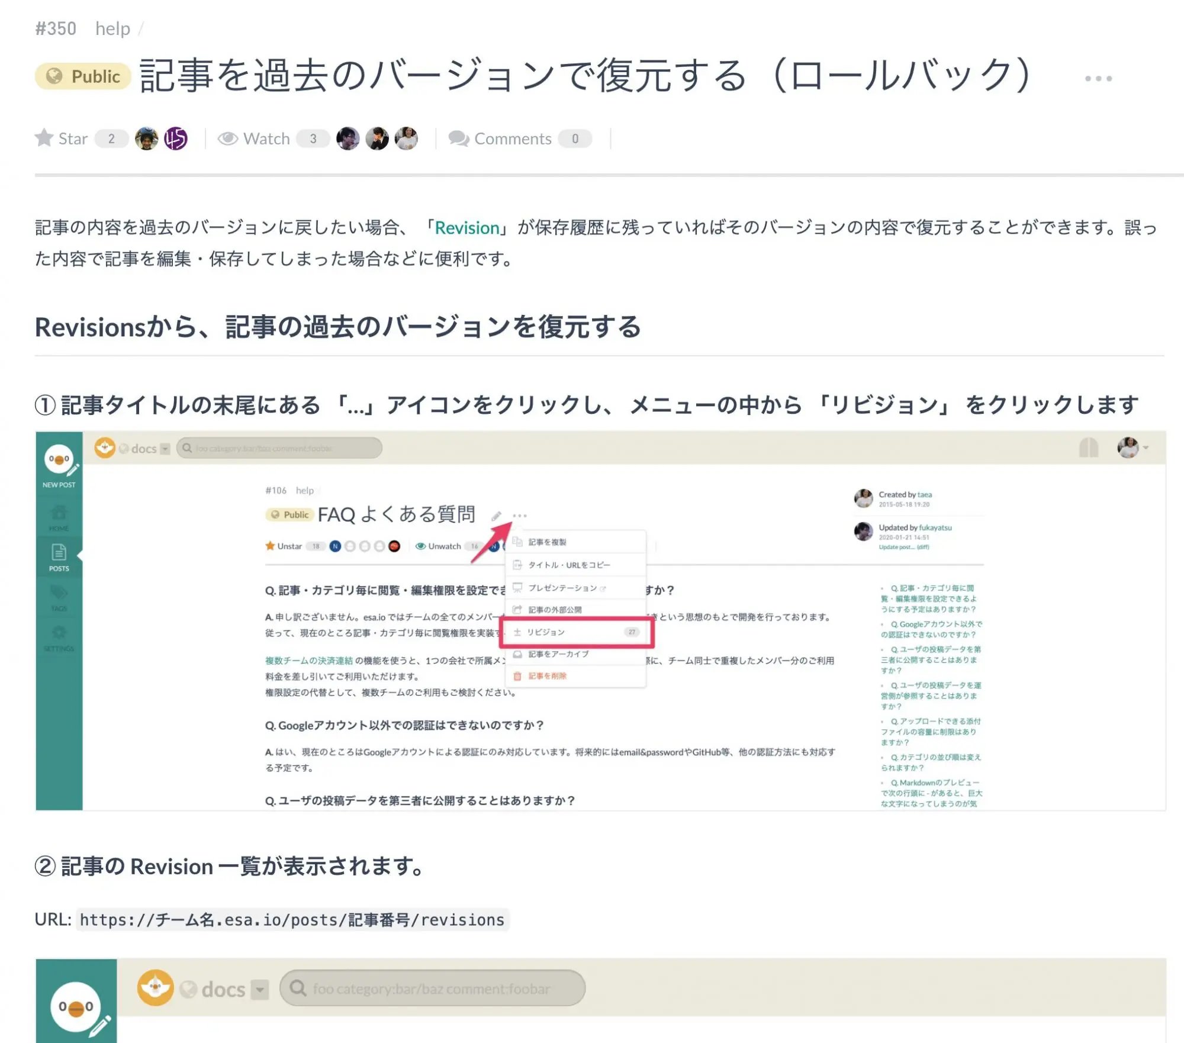Select 記事の外部公開 in the screenshot's menu

click(575, 610)
